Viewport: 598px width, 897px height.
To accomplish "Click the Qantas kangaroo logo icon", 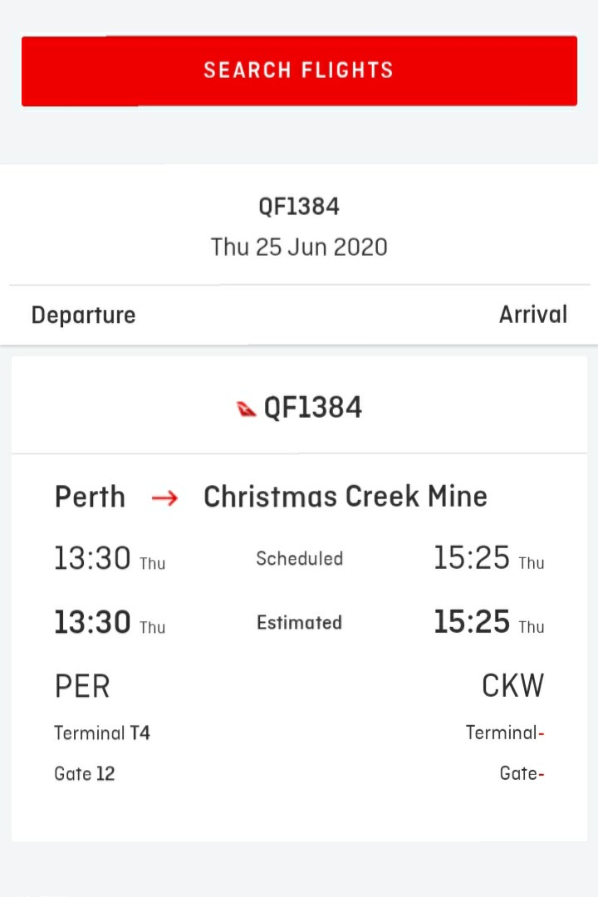I will tap(246, 409).
